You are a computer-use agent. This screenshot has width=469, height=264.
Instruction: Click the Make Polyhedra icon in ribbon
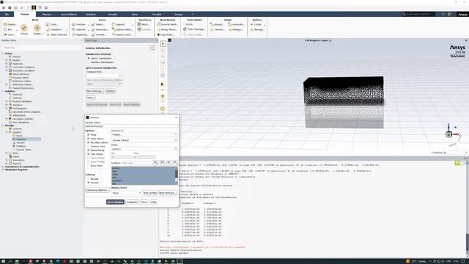(x=48, y=34)
